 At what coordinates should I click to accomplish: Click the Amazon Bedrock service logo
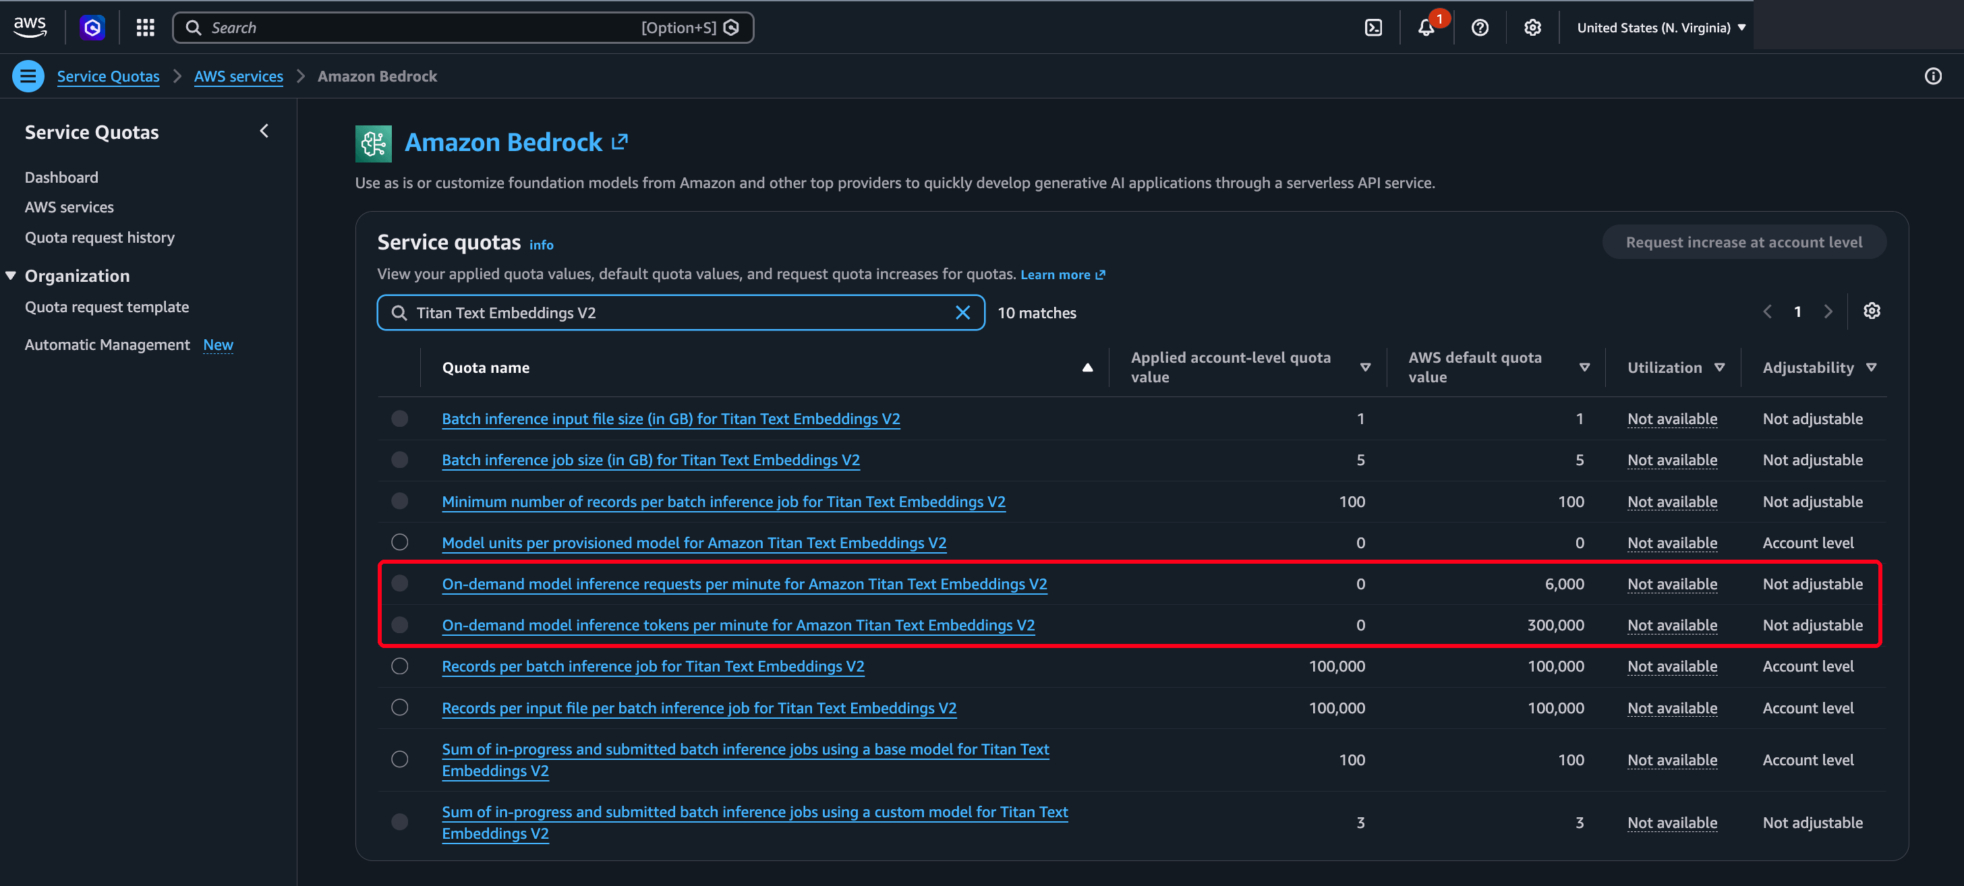(374, 144)
